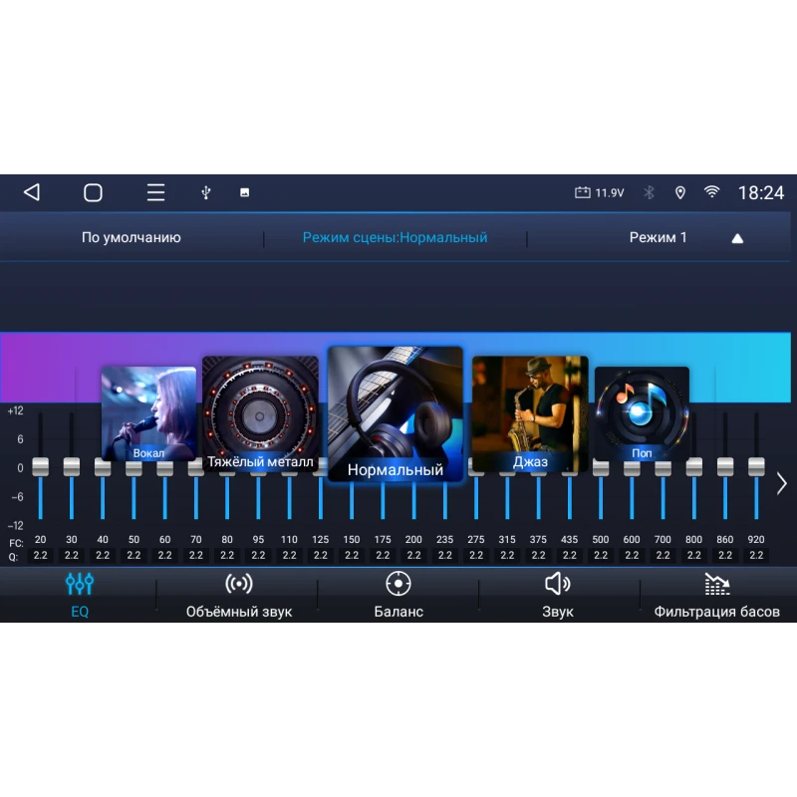This screenshot has height=797, width=797.
Task: Tap the Home square icon
Action: (93, 192)
